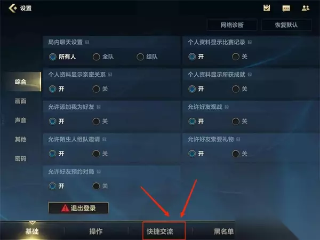Open the 画面 side menu section
320x240 pixels.
point(21,101)
